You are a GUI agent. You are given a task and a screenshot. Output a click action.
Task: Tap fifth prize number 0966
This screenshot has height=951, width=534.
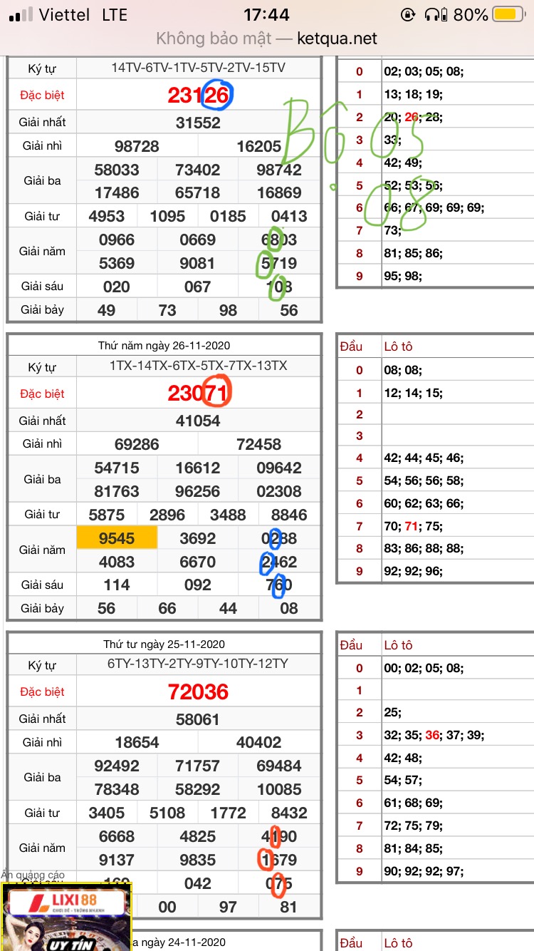pos(117,240)
